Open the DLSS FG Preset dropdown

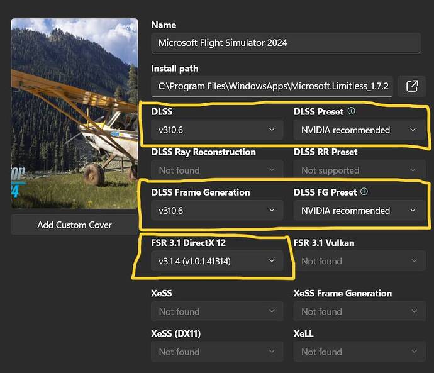coord(359,210)
